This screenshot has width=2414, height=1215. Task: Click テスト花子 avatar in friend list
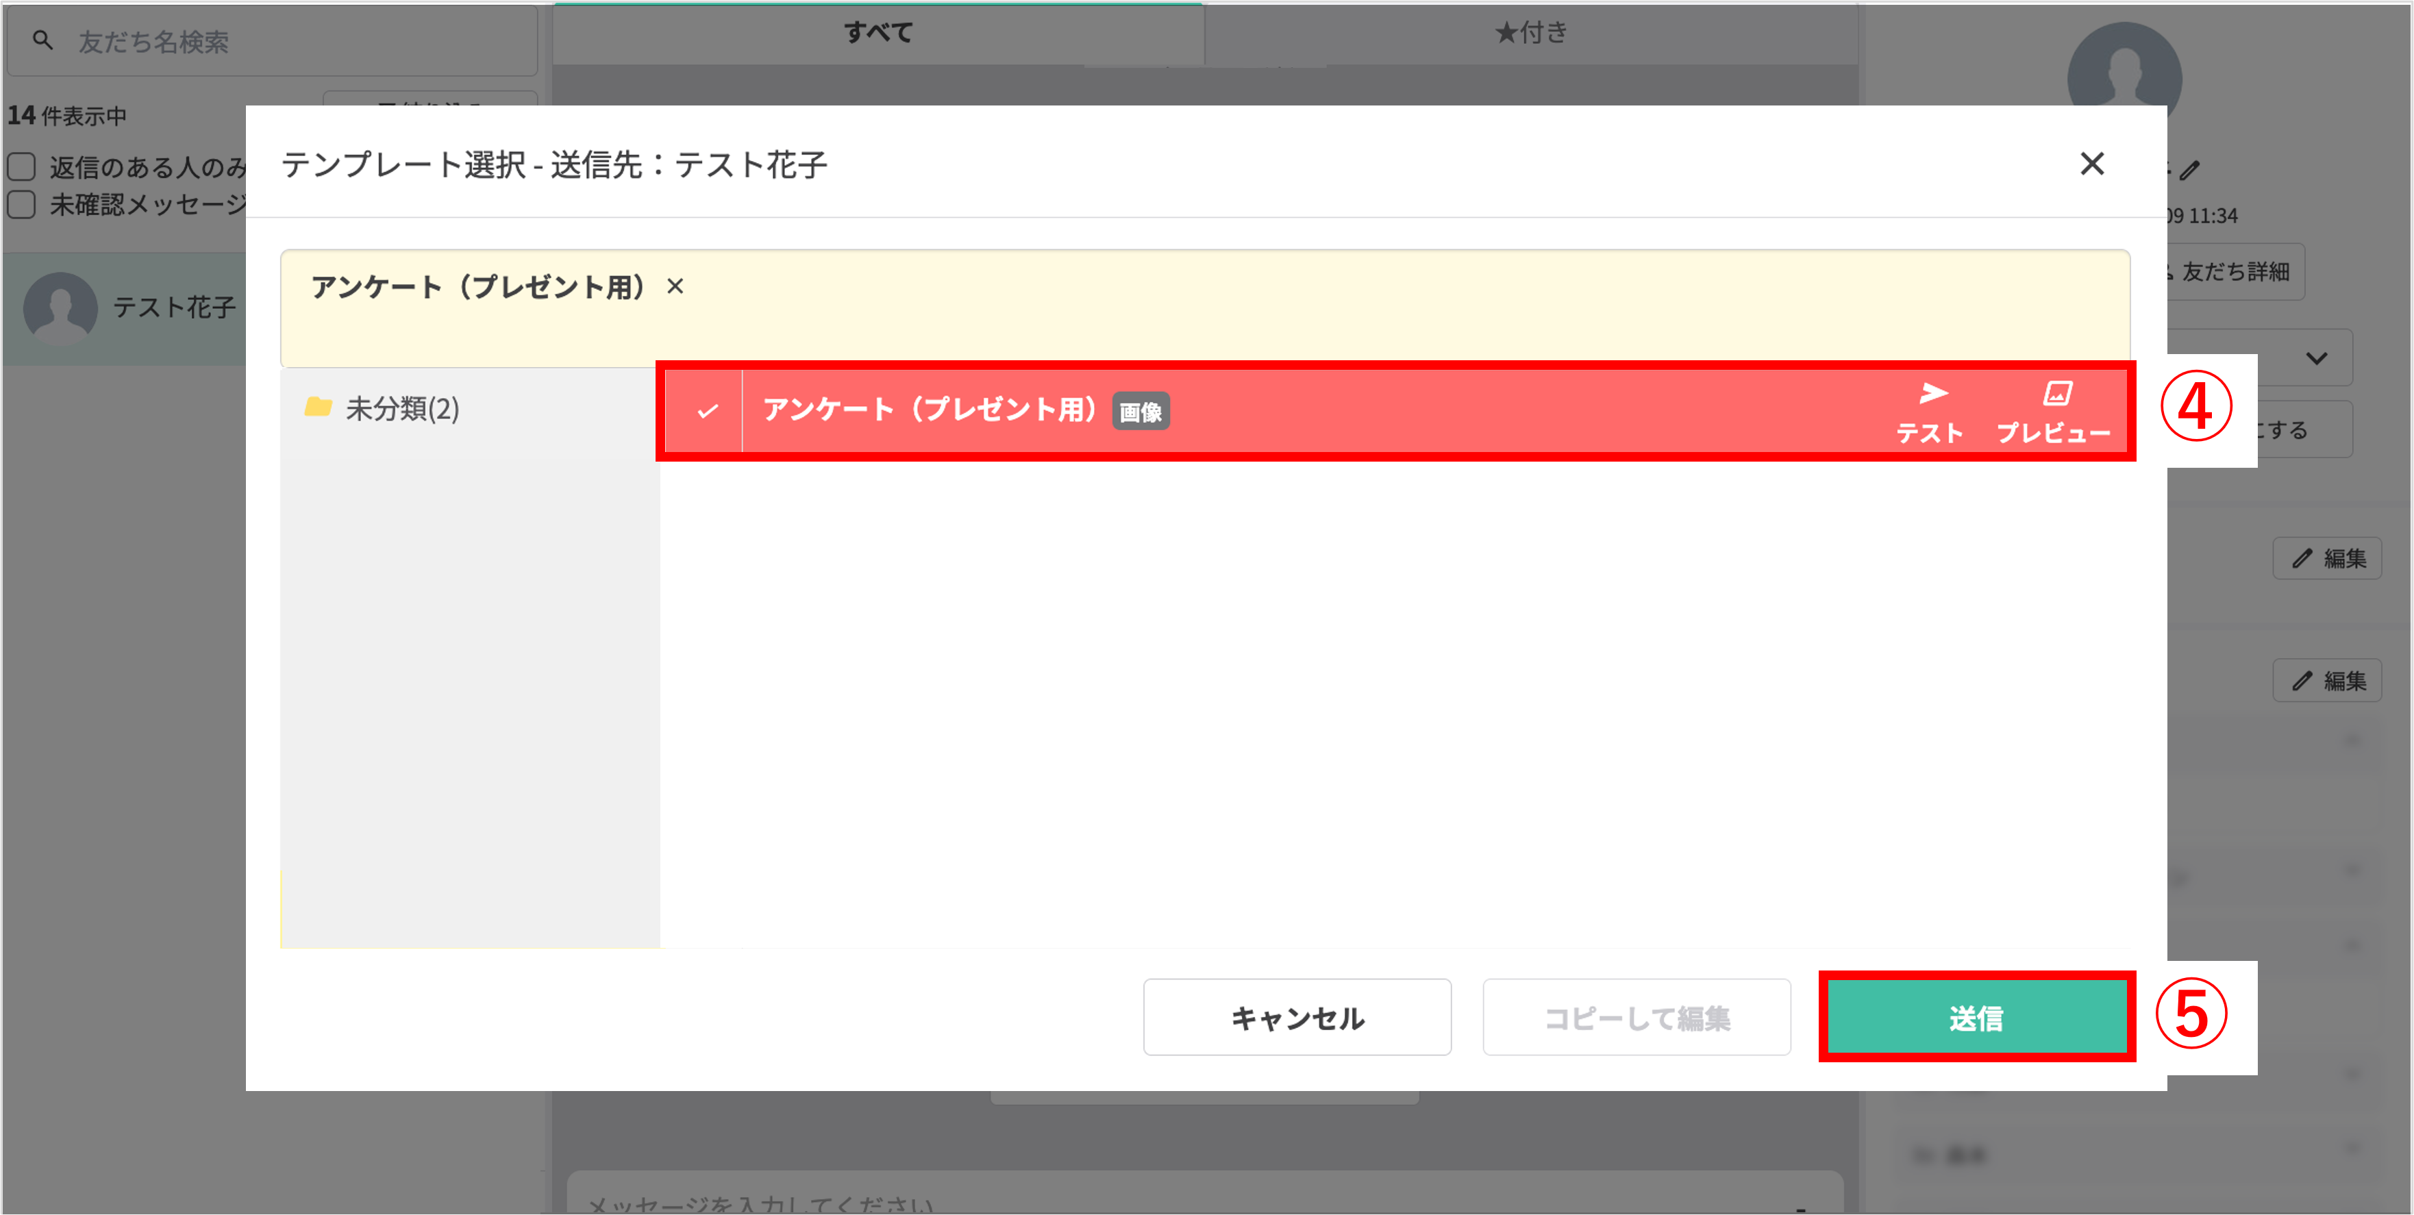pyautogui.click(x=61, y=308)
